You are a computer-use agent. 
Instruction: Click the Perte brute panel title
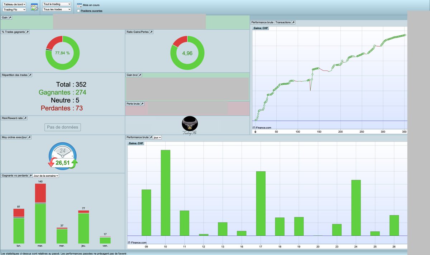coord(133,104)
